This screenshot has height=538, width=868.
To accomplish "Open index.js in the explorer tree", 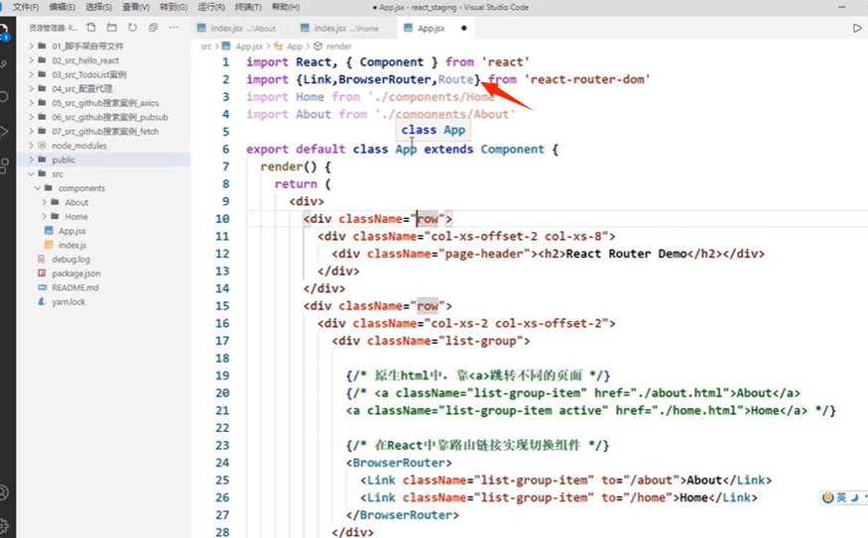I will pyautogui.click(x=72, y=245).
